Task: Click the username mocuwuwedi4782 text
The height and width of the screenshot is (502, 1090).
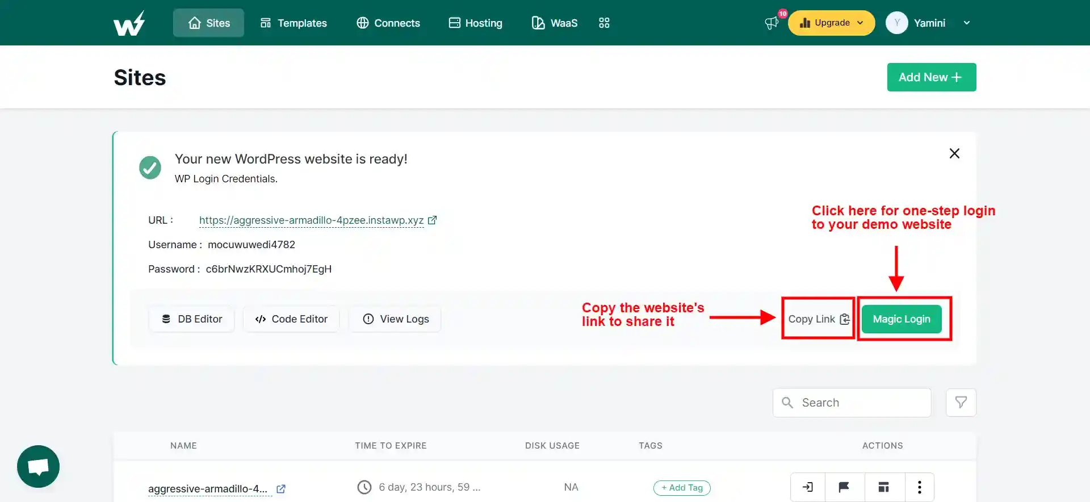Action: (x=251, y=245)
